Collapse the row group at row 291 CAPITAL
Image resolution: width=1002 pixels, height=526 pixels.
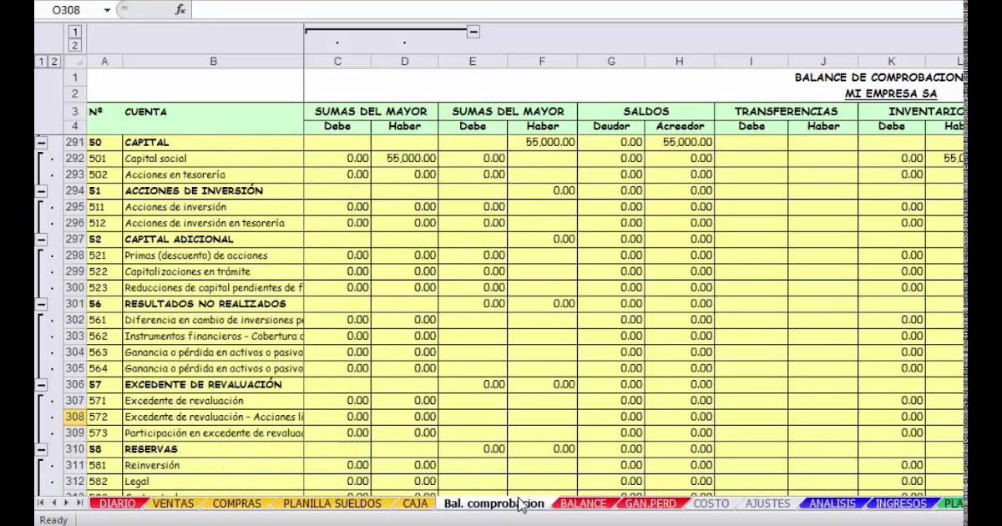(x=42, y=142)
